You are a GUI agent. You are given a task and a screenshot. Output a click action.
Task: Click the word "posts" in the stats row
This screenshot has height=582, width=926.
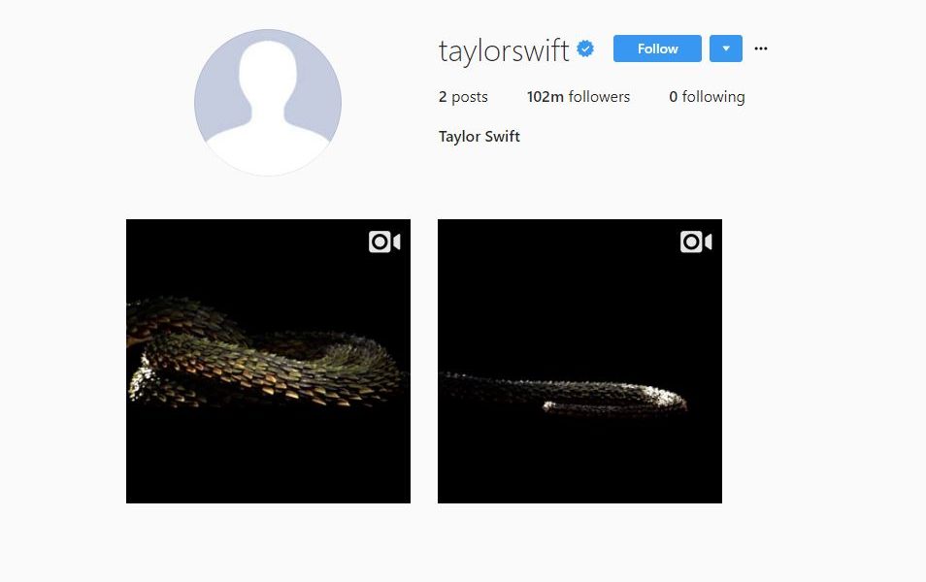point(470,97)
